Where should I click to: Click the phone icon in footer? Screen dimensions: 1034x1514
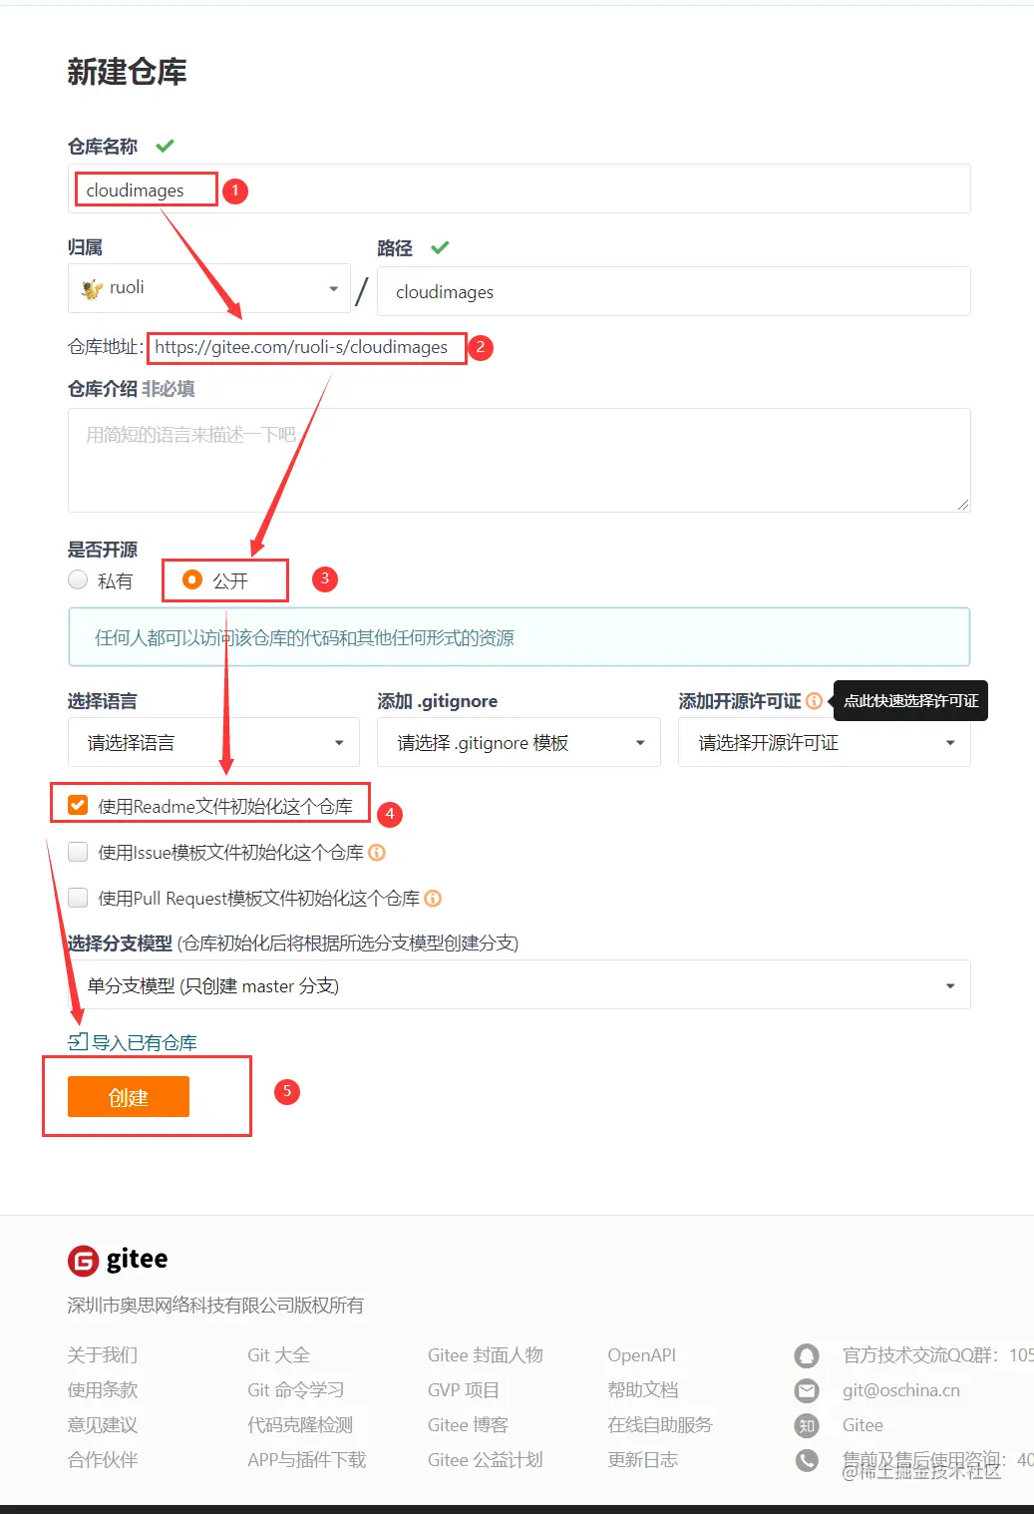[807, 1460]
